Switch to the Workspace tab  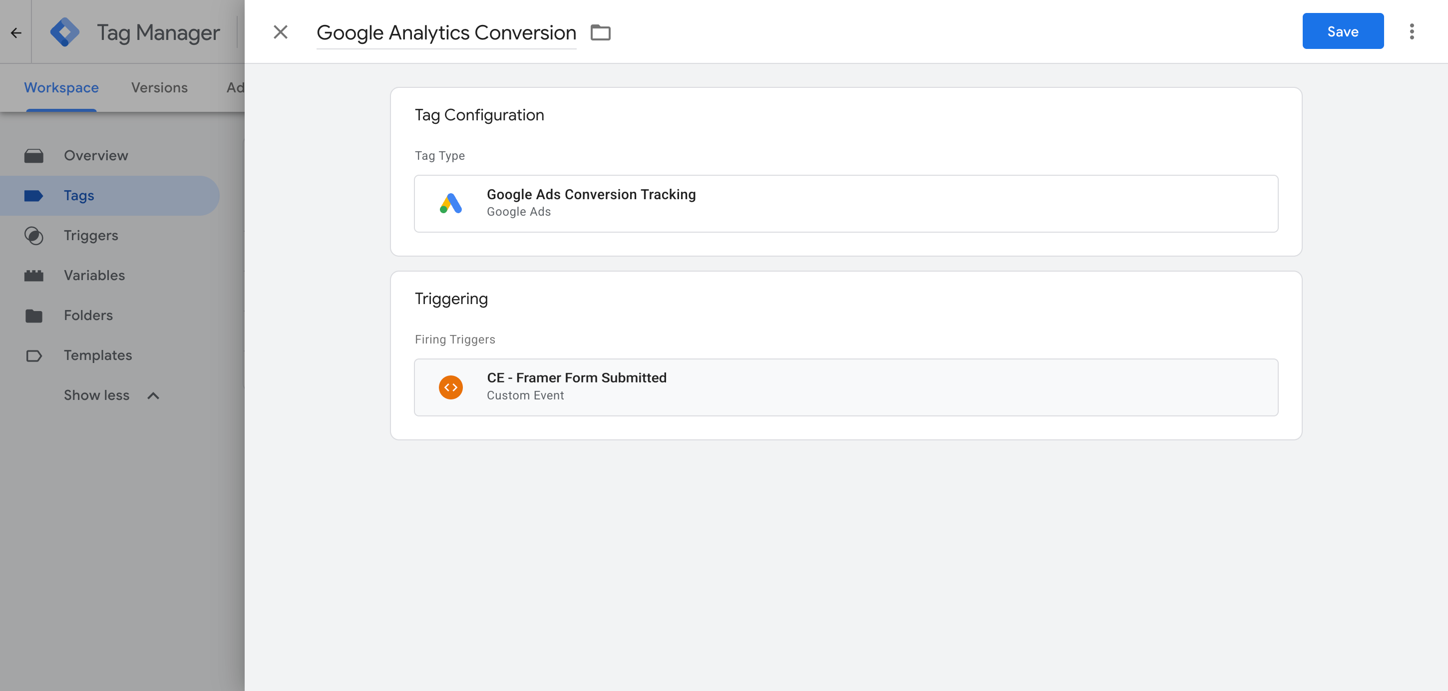pos(61,87)
